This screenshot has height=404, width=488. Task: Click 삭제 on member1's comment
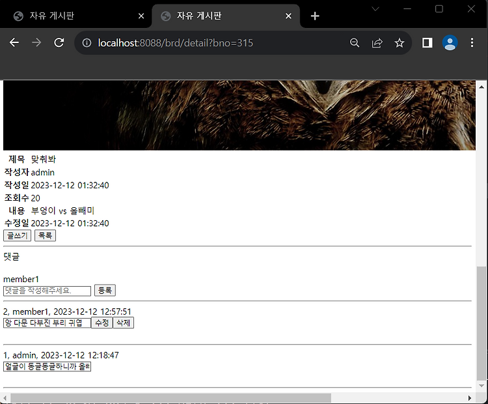point(123,323)
